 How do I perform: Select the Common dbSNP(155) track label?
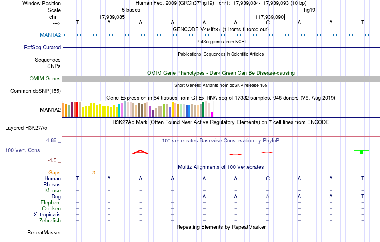tap(36, 91)
